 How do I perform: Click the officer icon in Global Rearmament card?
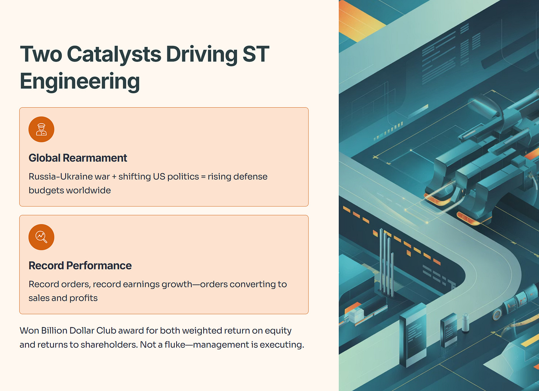41,129
